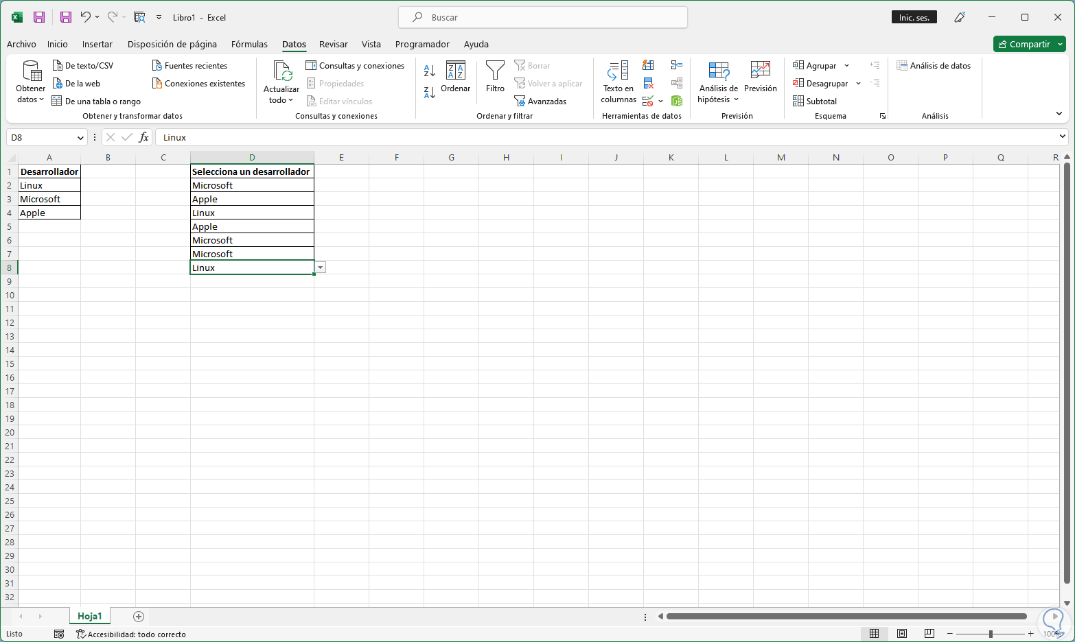1075x642 pixels.
Task: Click the vertical scrollbar
Action: (x=1067, y=372)
